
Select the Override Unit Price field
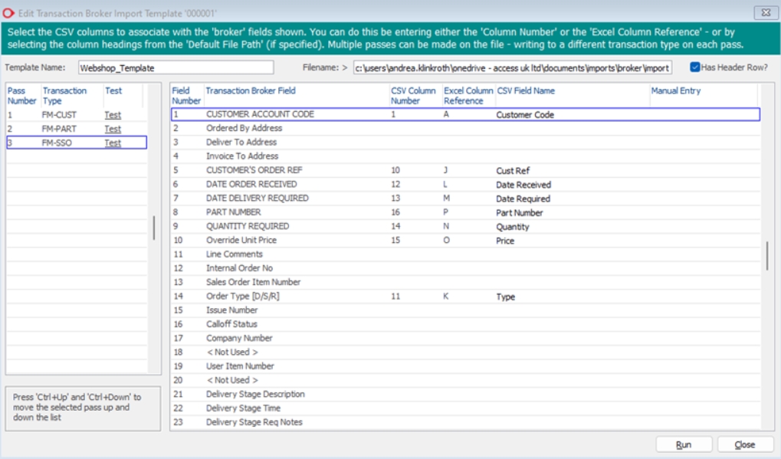(466, 240)
